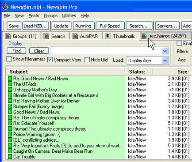The height and width of the screenshot is (162, 192).
Task: Click inside the find text input field
Action: tap(106, 51)
